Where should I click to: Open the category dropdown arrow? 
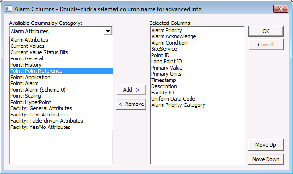[108, 31]
